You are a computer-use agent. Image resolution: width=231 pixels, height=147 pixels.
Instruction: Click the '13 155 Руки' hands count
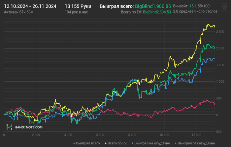(78, 6)
